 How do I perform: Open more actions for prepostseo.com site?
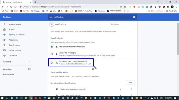(132, 89)
